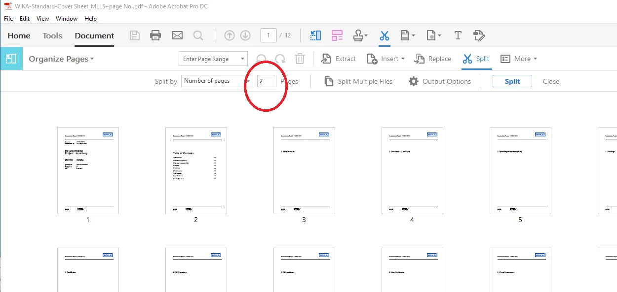The image size is (617, 292).
Task: Select page 1 thumbnail
Action: point(88,170)
